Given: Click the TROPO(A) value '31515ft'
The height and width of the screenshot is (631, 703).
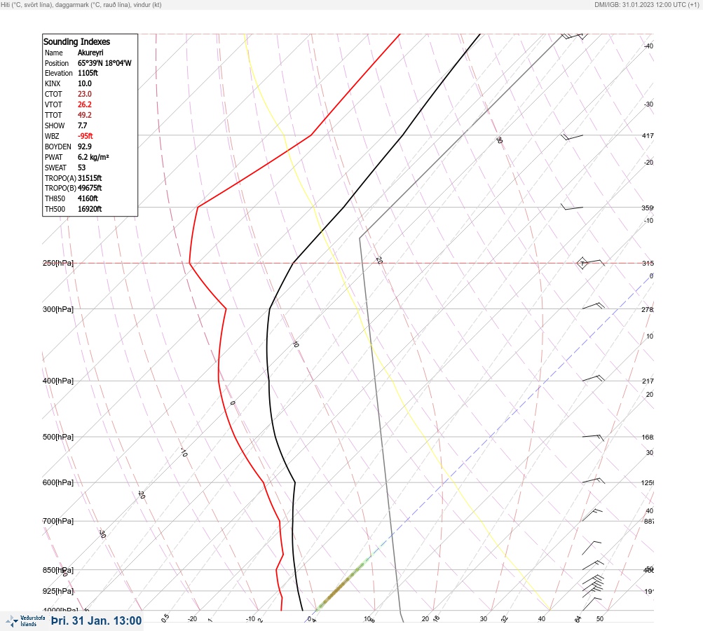Looking at the screenshot, I should (90, 178).
